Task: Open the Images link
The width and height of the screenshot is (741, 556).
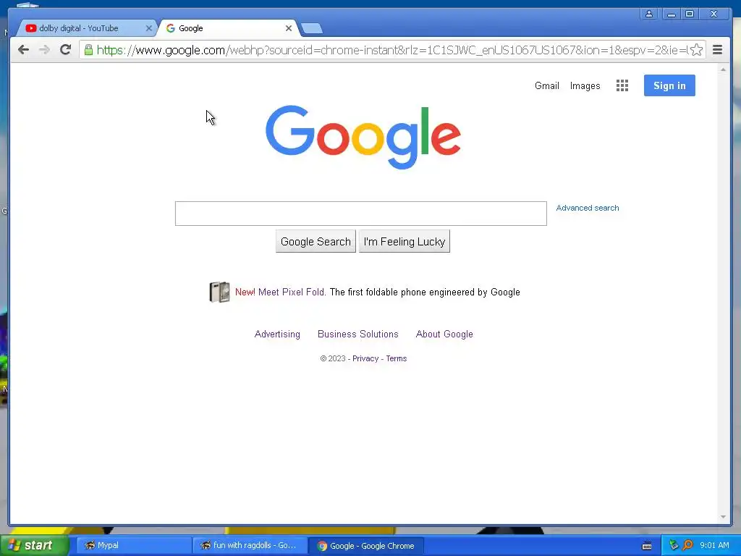Action: click(x=585, y=85)
